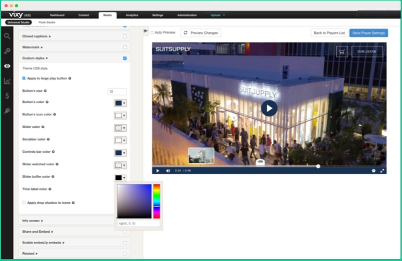
Task: Click help icon beside Apply drop shadow
Action: pos(73,203)
